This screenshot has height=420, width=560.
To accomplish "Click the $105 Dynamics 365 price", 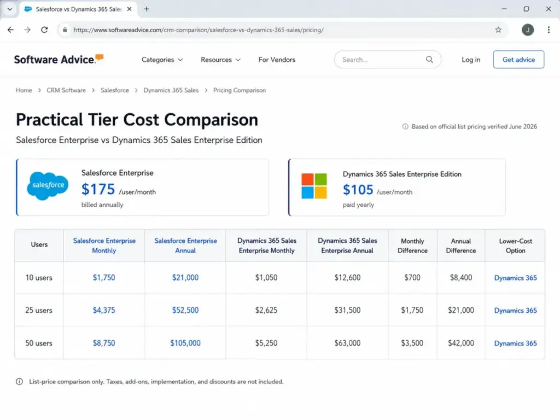I will 358,190.
